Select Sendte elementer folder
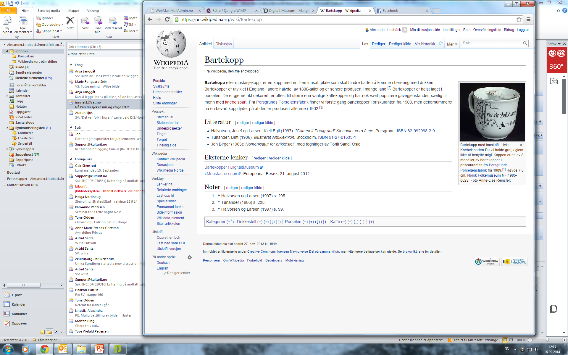568x355 pixels. [29, 72]
